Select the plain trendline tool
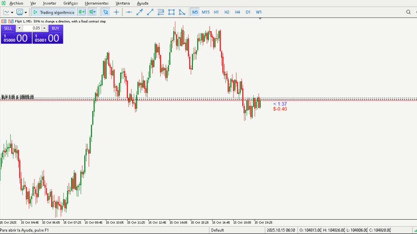Image resolution: width=417 pixels, height=234 pixels. (x=150, y=12)
